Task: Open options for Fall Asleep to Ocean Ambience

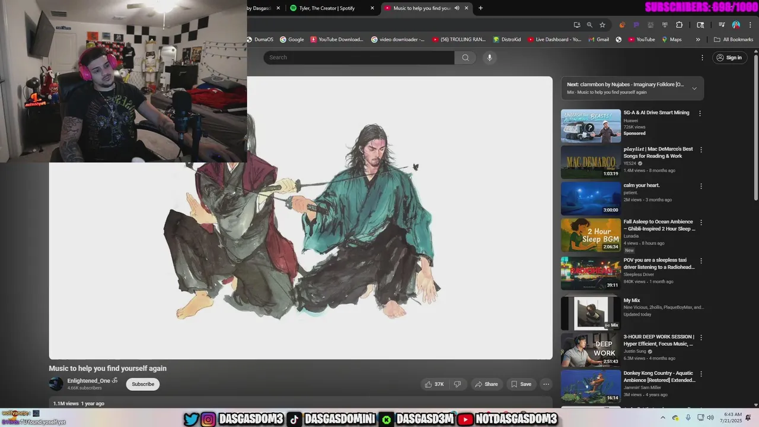Action: (x=700, y=222)
